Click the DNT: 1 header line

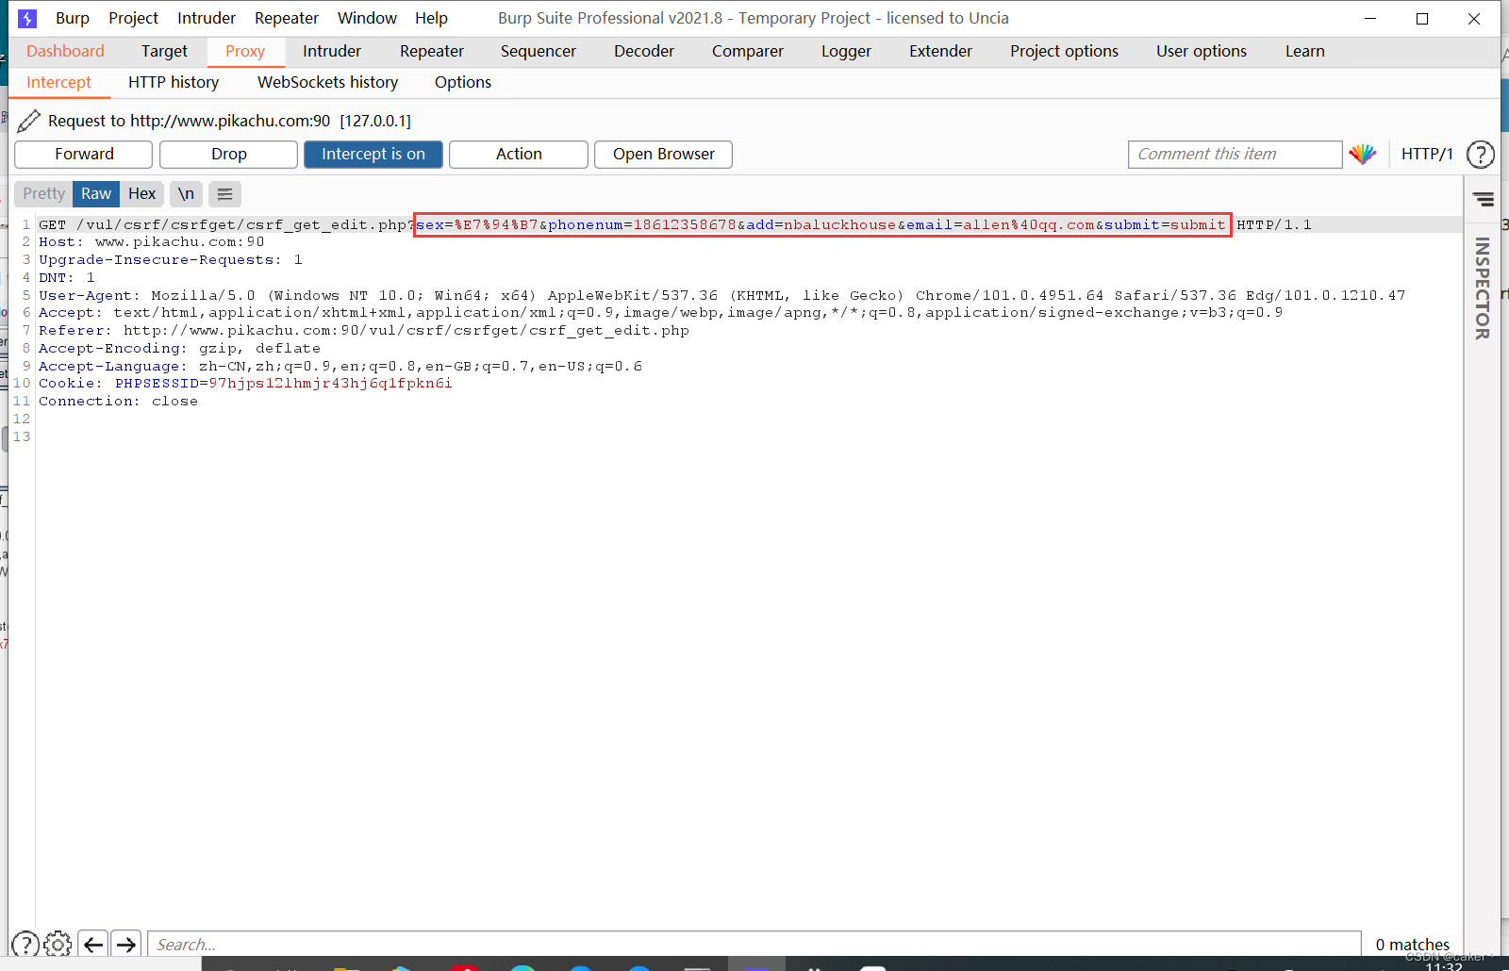67,278
